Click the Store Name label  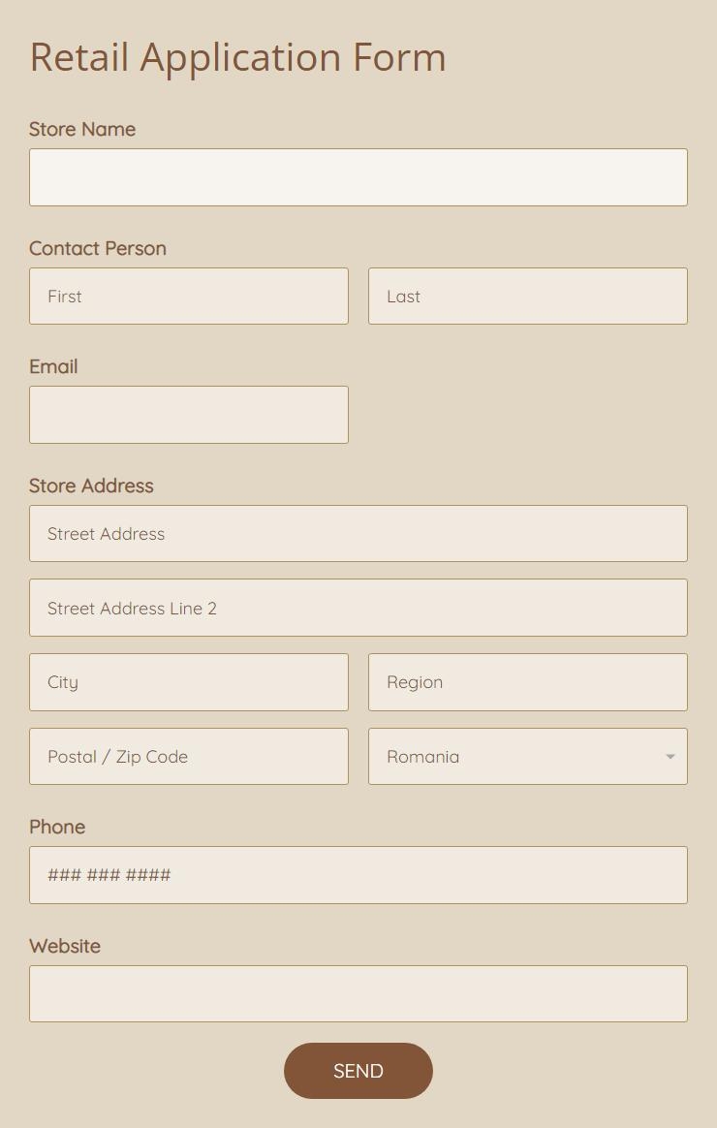coord(82,129)
